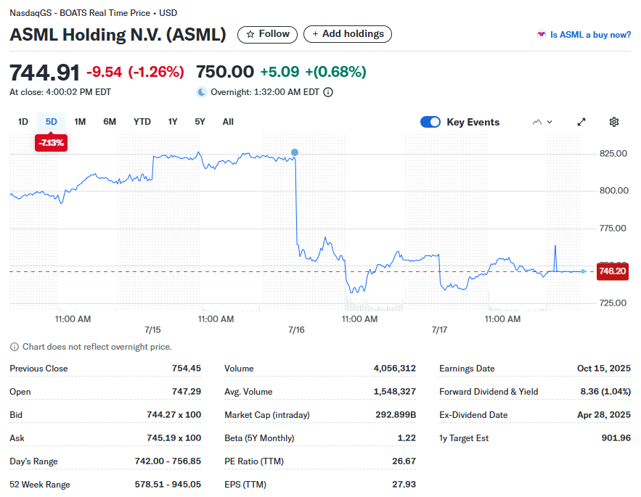Show 1Y chart range
The width and height of the screenshot is (641, 497).
173,122
